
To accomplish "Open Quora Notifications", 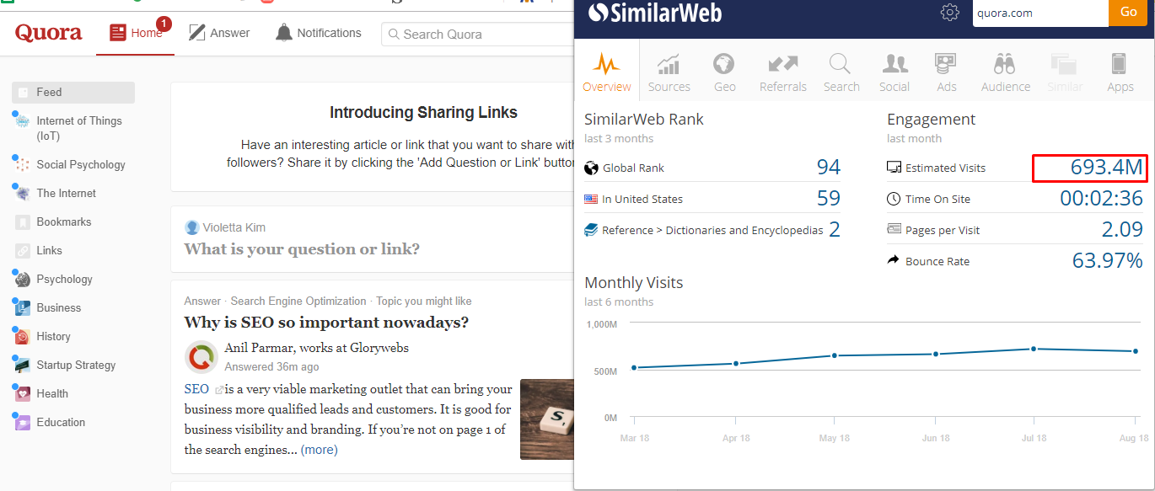I will (319, 33).
